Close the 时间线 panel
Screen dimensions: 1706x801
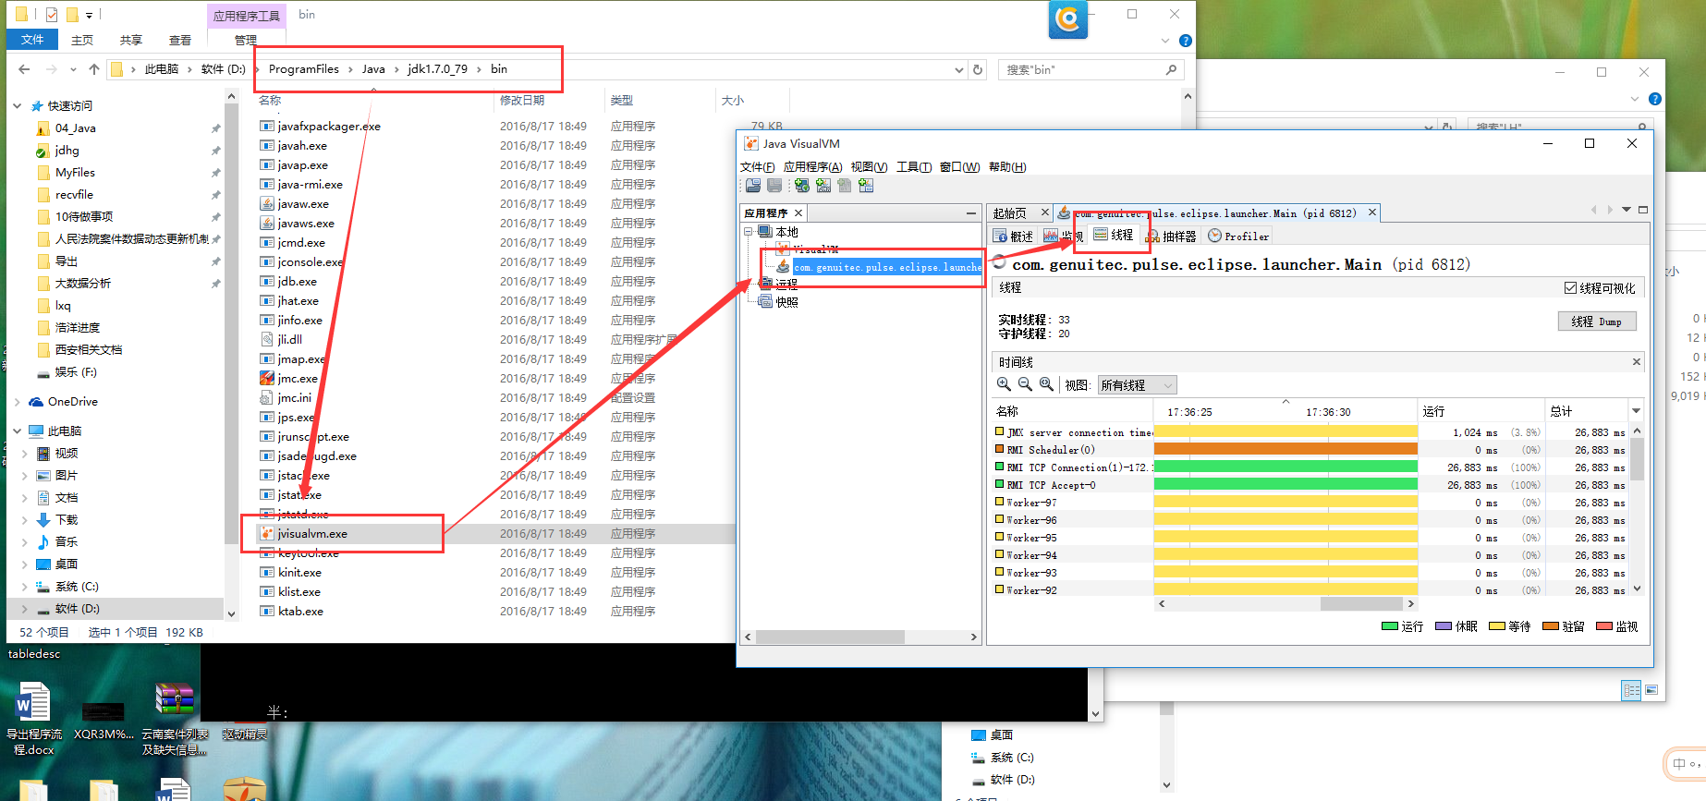click(1636, 362)
